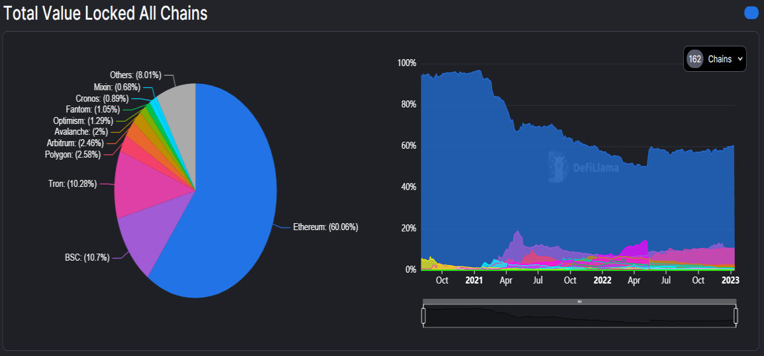The width and height of the screenshot is (764, 356).
Task: Click the BSC: (10.7%) label
Action: pyautogui.click(x=87, y=257)
